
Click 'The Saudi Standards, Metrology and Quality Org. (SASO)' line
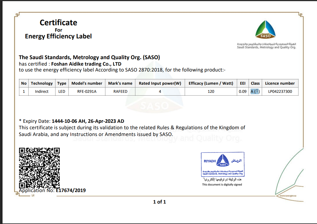pos(89,57)
